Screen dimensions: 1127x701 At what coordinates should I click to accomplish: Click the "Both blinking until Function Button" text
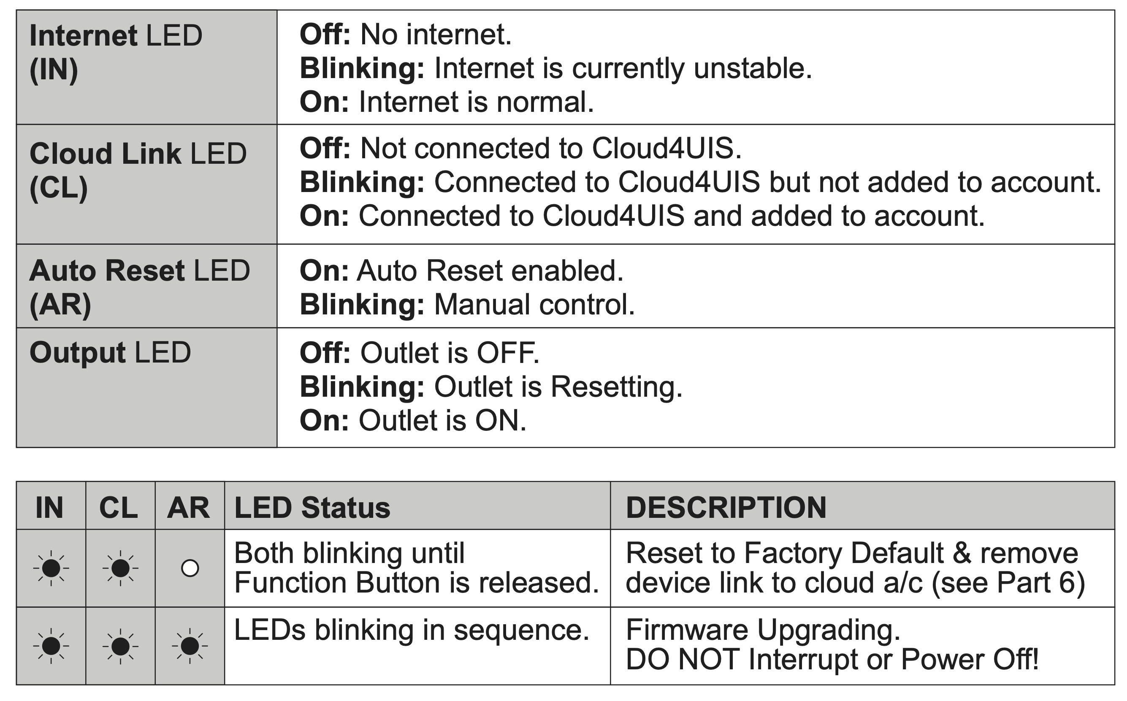point(416,568)
